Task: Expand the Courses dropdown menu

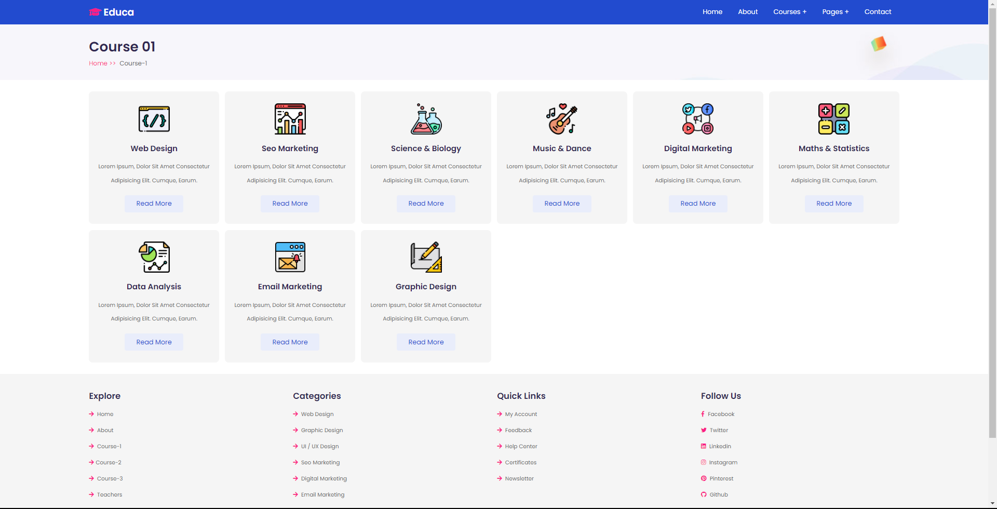Action: coord(789,11)
